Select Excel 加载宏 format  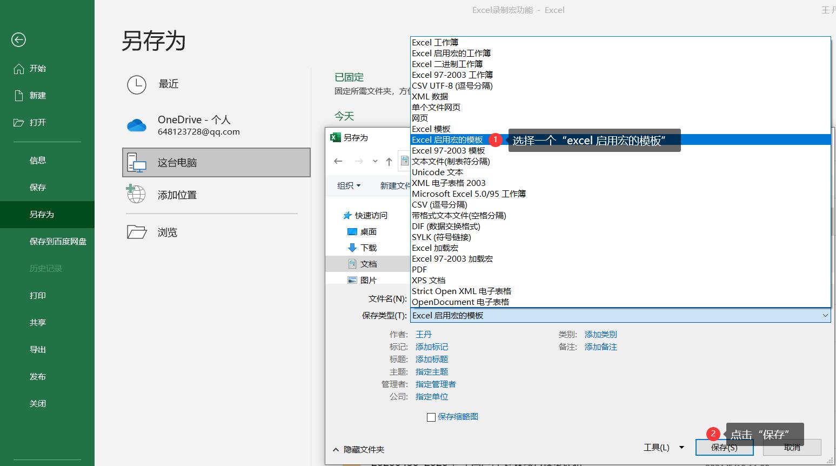tap(620, 248)
